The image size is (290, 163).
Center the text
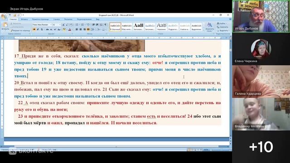[x=81, y=29]
